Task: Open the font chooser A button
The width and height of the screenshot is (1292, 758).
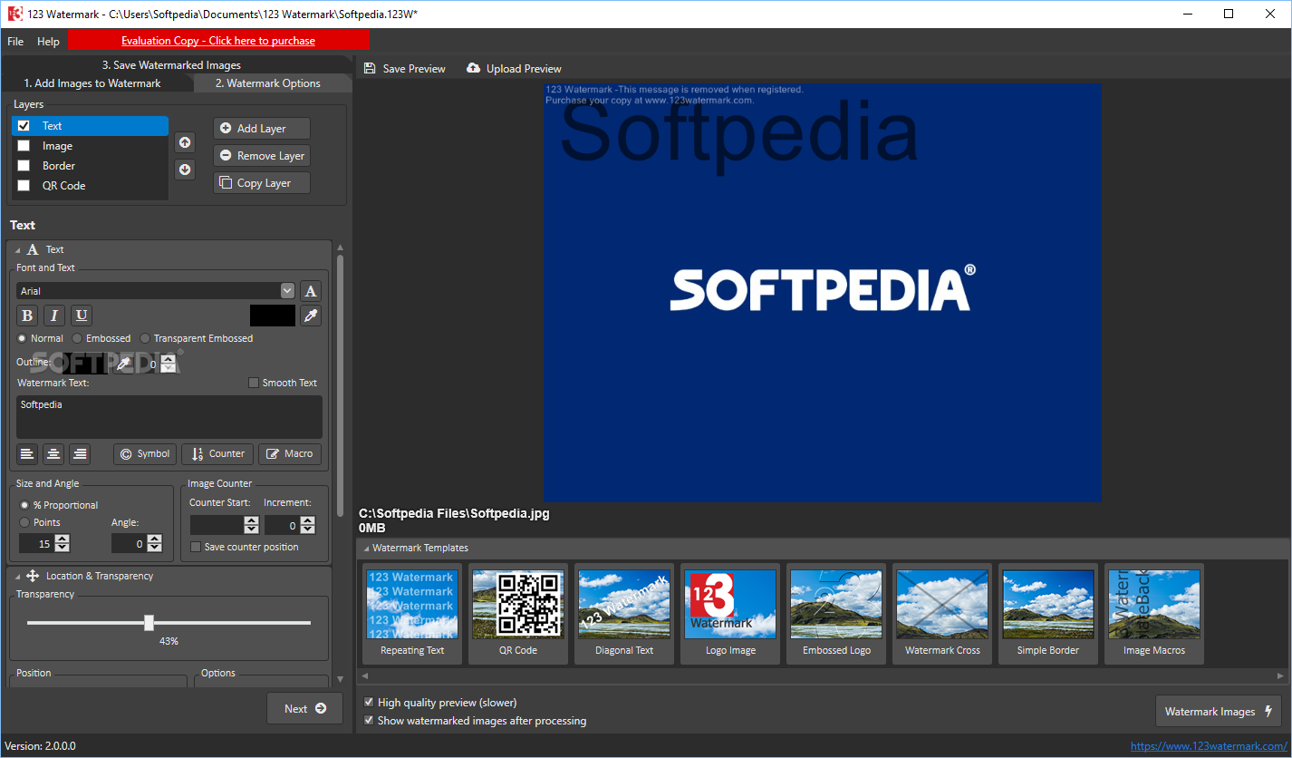Action: [311, 291]
